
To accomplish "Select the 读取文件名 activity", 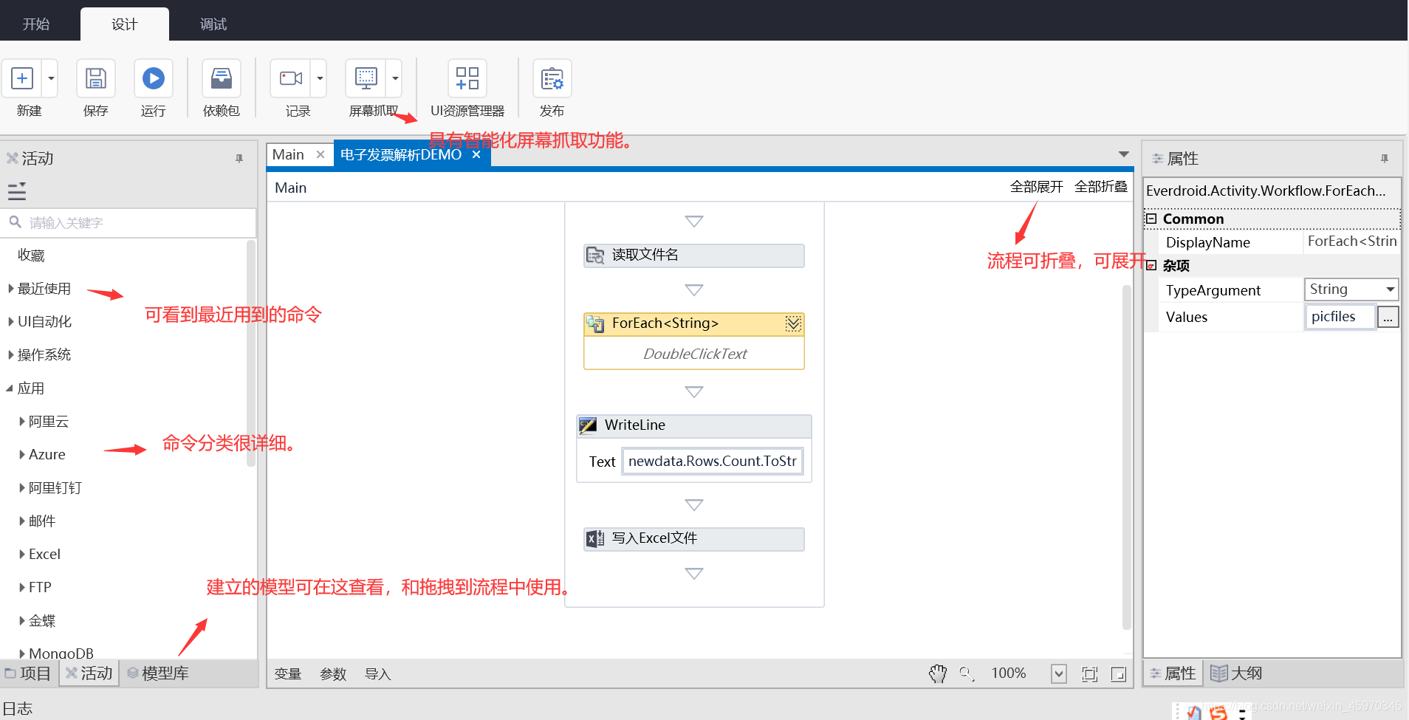I will (x=694, y=256).
